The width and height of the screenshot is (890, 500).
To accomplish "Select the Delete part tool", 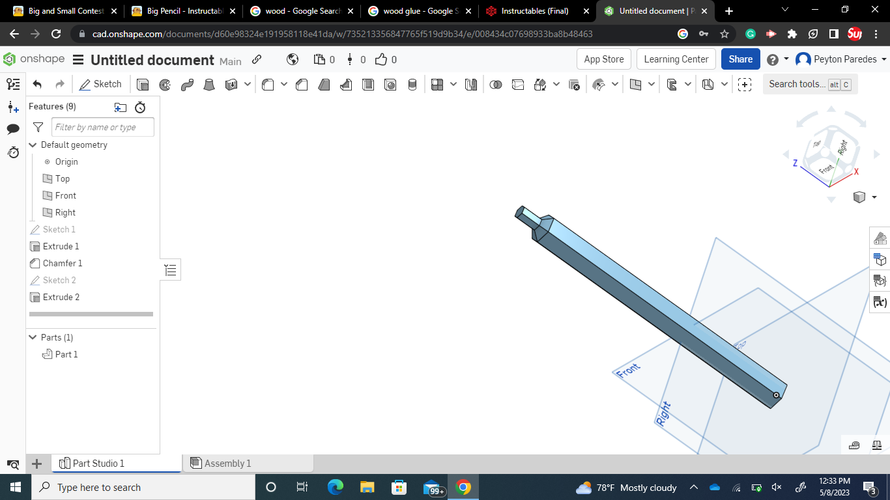I will coord(574,84).
